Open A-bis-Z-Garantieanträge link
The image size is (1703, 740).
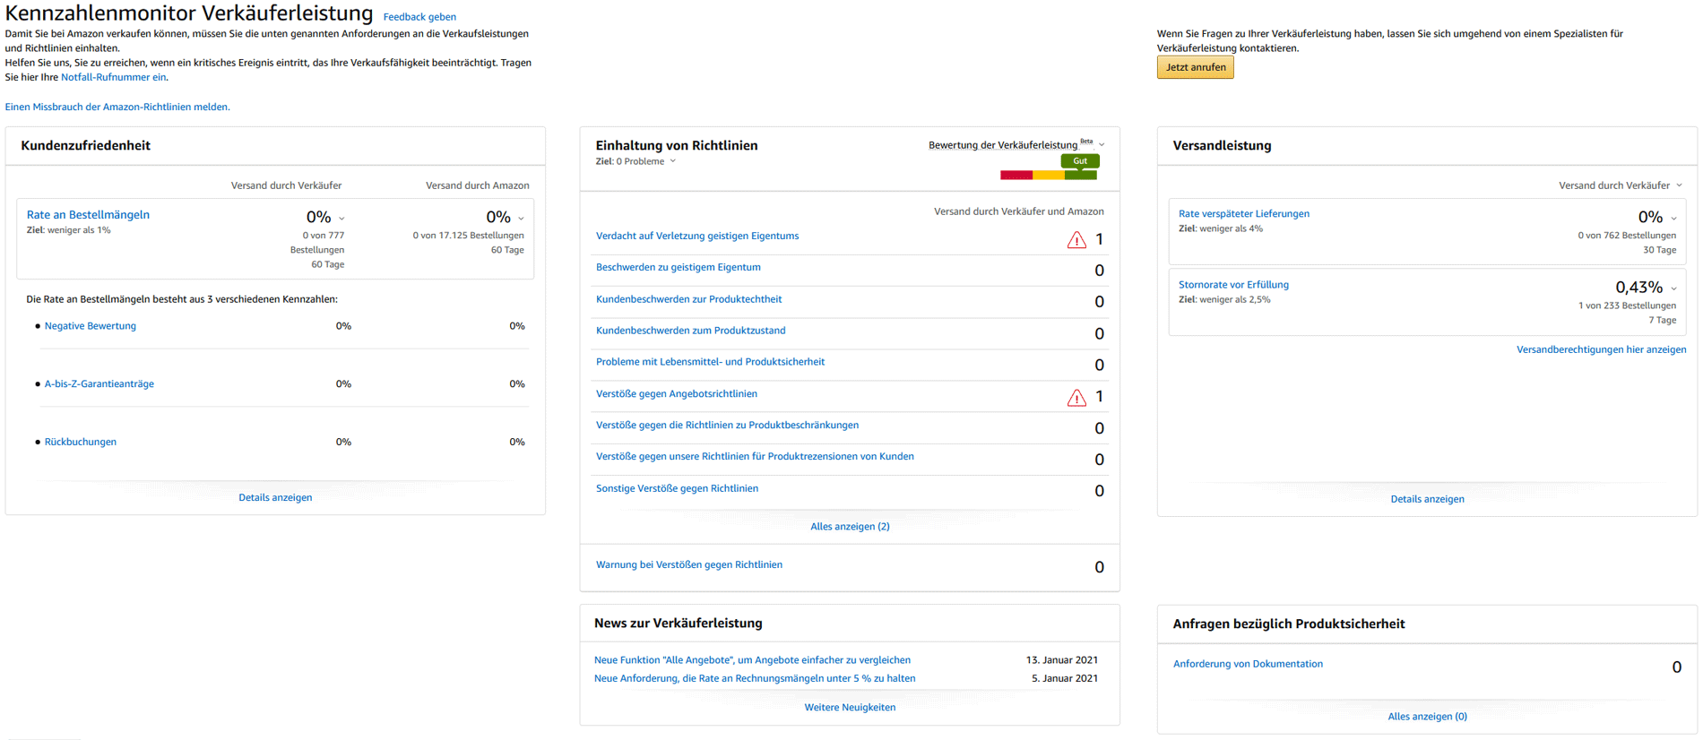point(99,384)
